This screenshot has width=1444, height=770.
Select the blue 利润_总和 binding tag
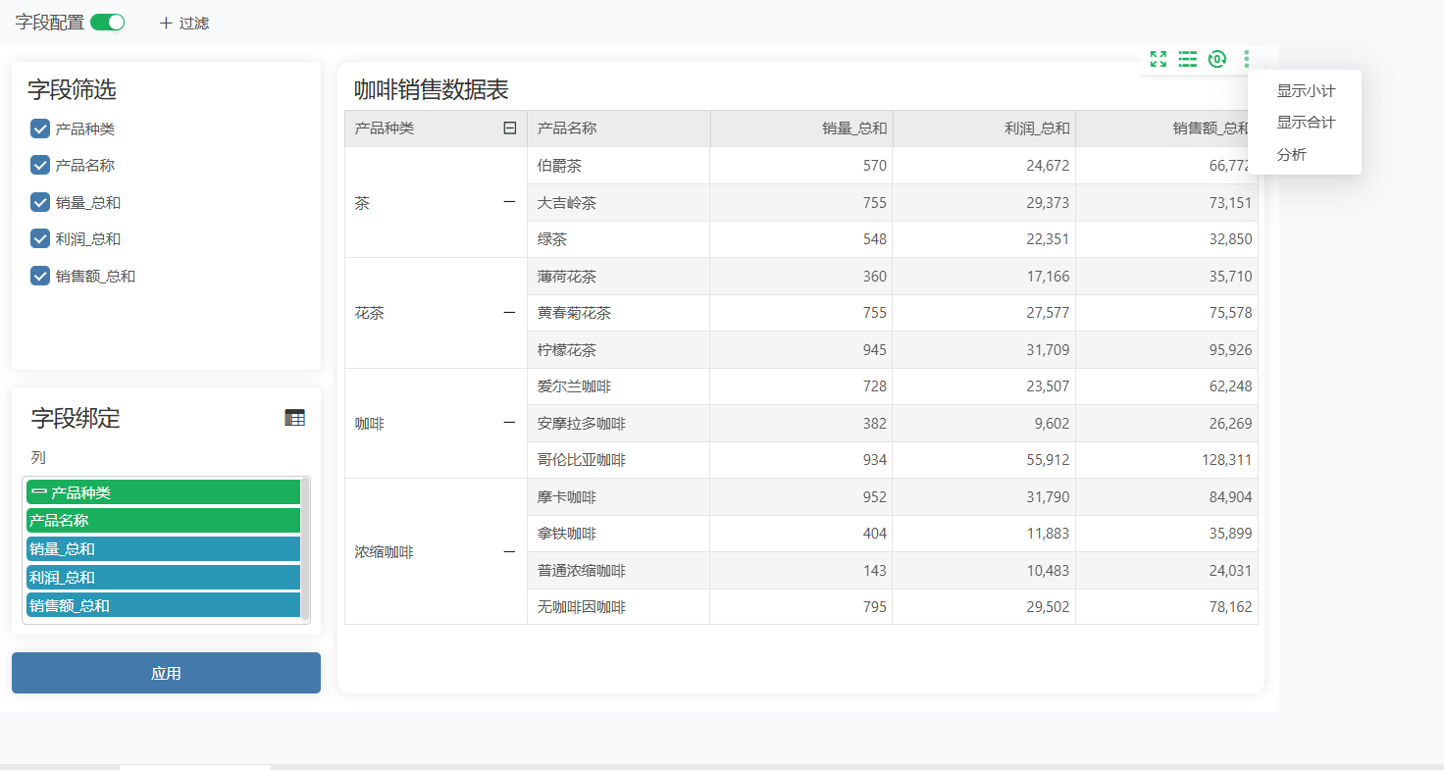163,578
